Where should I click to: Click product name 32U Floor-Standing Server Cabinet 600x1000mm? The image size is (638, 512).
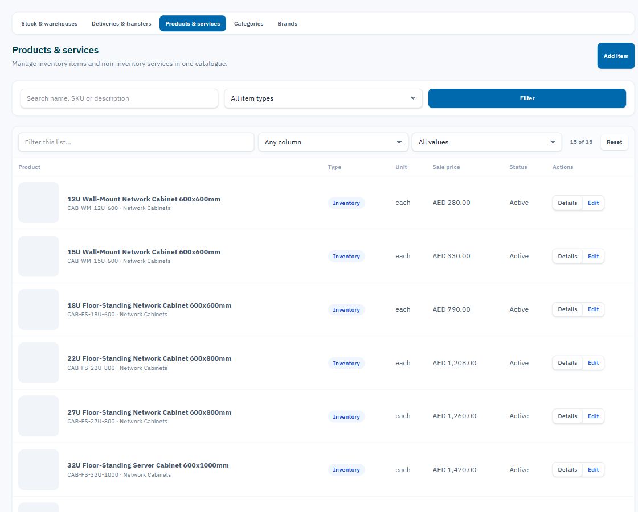point(148,465)
